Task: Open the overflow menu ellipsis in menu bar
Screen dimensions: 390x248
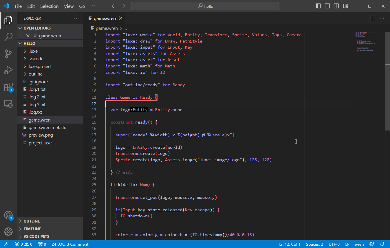Action: (94, 6)
